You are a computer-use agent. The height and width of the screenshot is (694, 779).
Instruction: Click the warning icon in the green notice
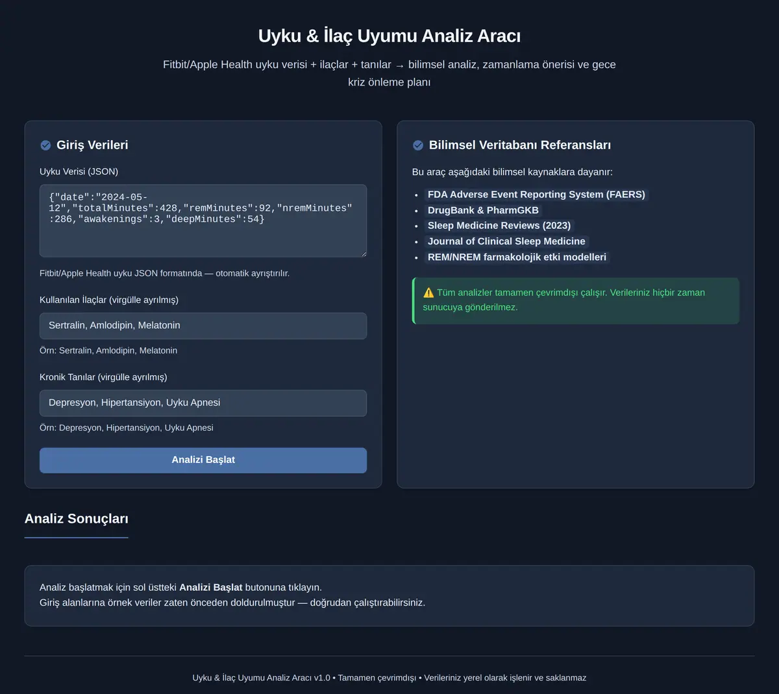[x=428, y=293]
